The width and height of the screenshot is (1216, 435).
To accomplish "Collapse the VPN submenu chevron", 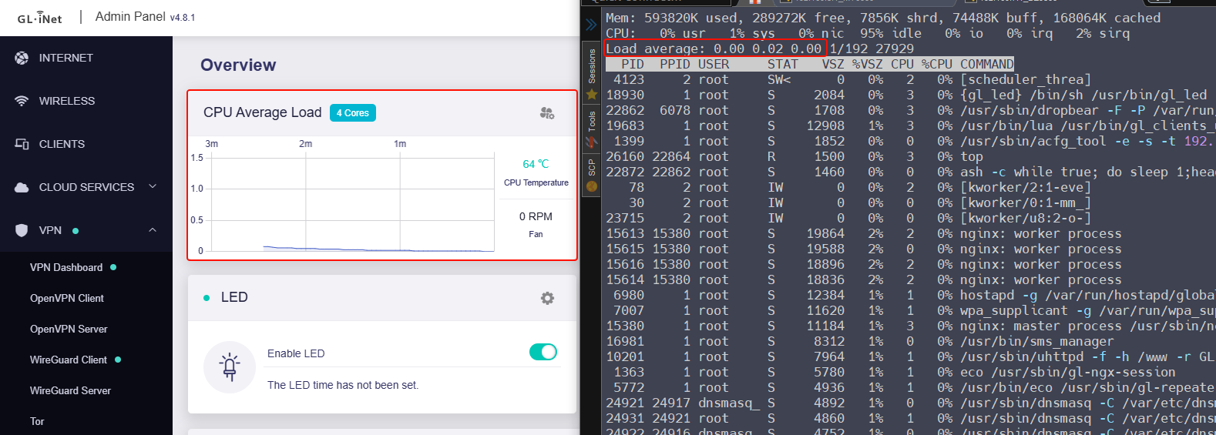I will [153, 230].
